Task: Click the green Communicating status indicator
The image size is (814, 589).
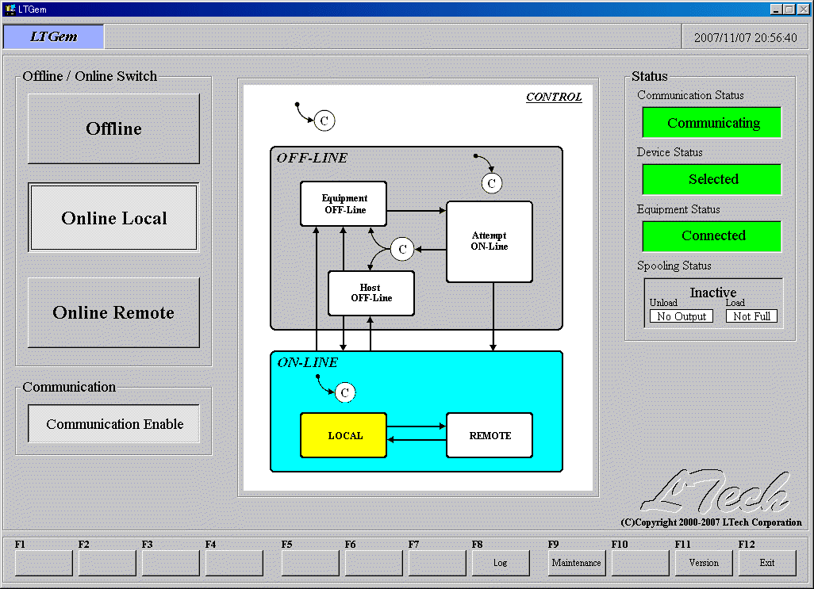Action: [x=712, y=123]
